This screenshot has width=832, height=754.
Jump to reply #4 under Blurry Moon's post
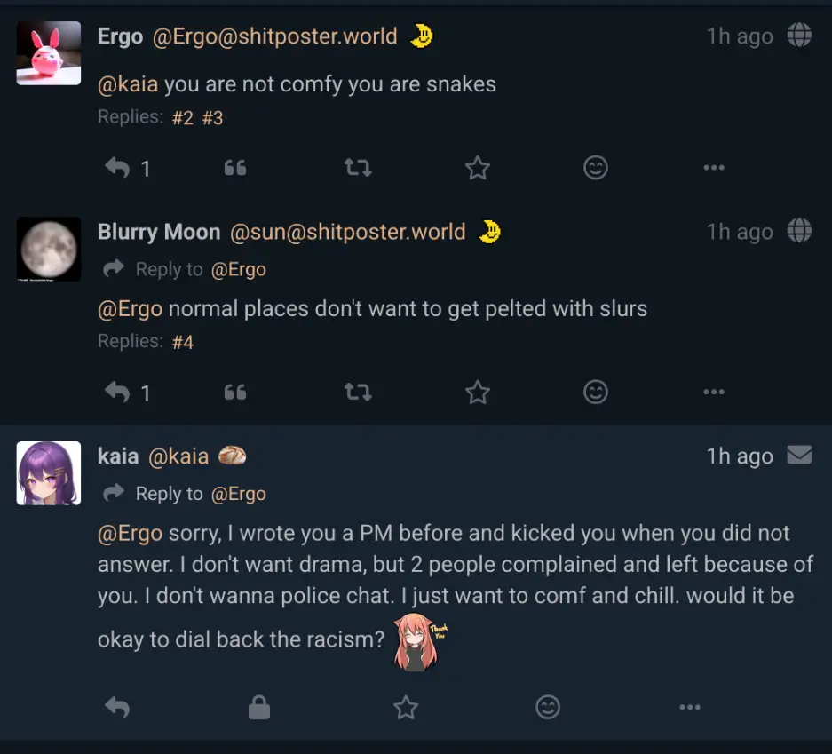(182, 342)
